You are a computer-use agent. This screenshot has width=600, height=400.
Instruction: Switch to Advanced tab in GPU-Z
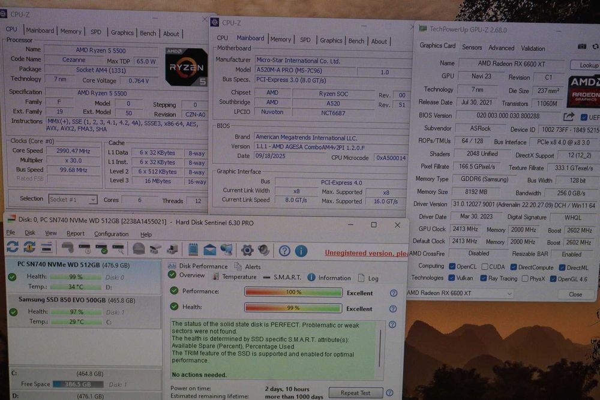(x=501, y=48)
